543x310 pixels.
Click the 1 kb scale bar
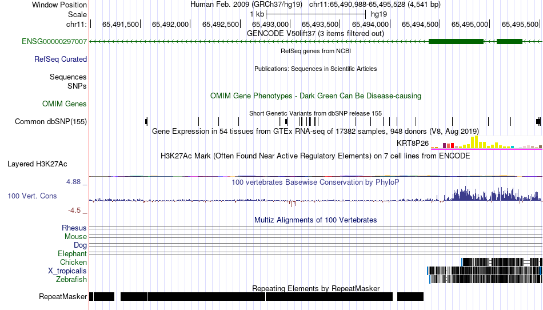pos(316,14)
